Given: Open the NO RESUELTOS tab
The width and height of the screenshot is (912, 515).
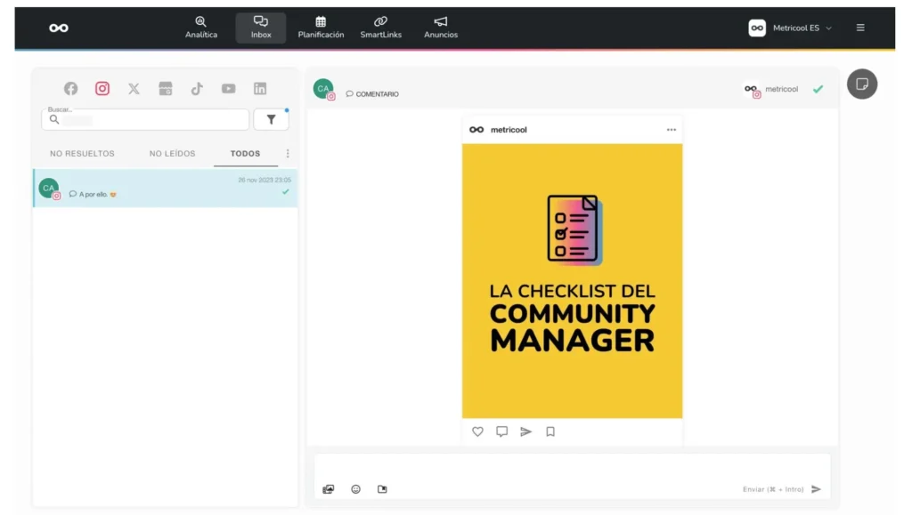Looking at the screenshot, I should 82,153.
